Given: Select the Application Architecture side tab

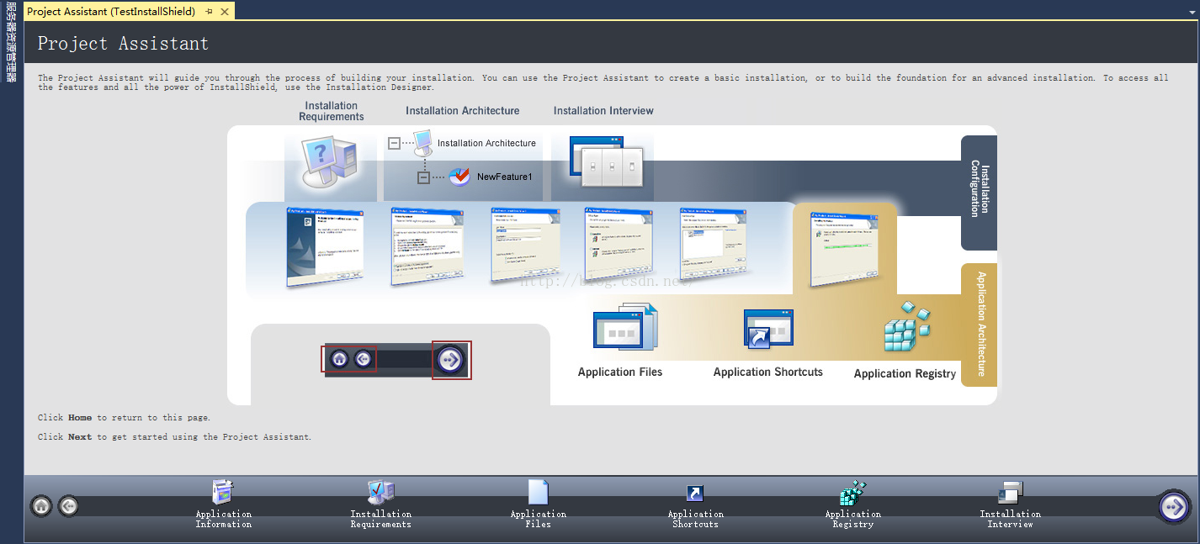Looking at the screenshot, I should point(980,325).
